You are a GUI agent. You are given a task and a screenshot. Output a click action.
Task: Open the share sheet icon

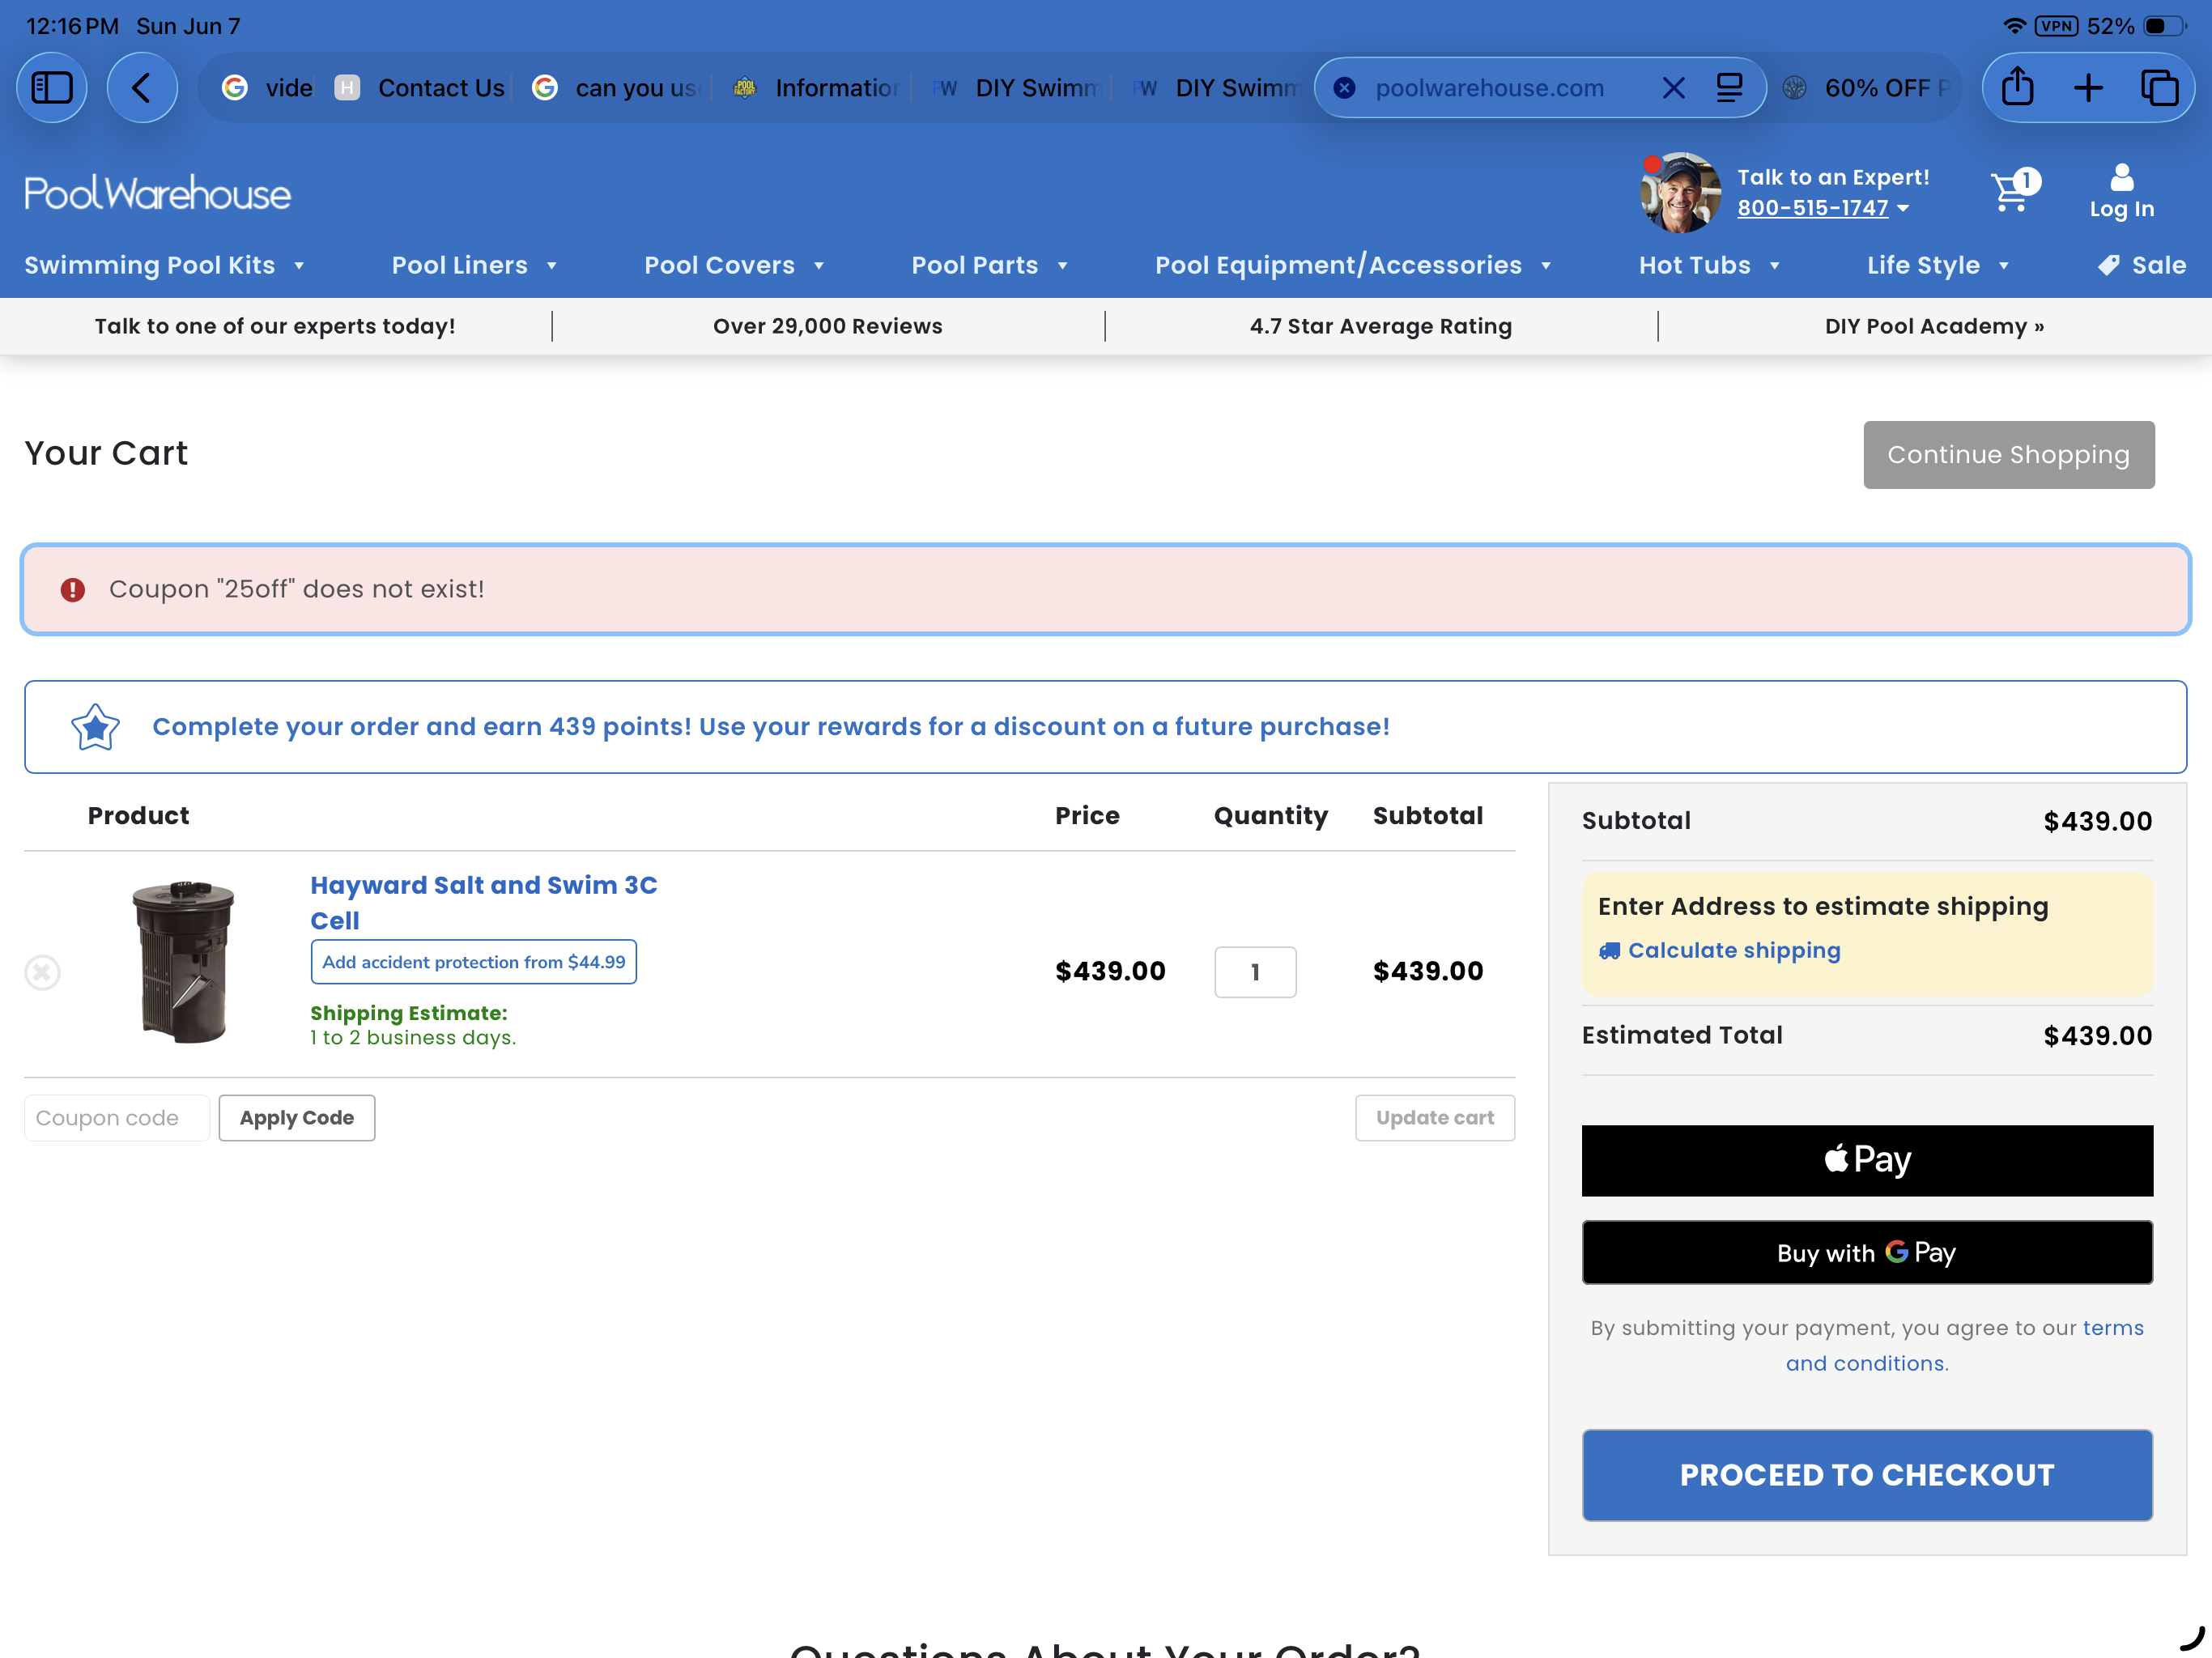(x=2017, y=88)
